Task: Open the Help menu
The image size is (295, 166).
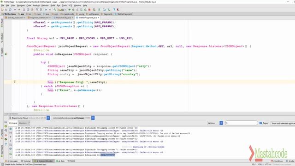Action: pos(85,6)
